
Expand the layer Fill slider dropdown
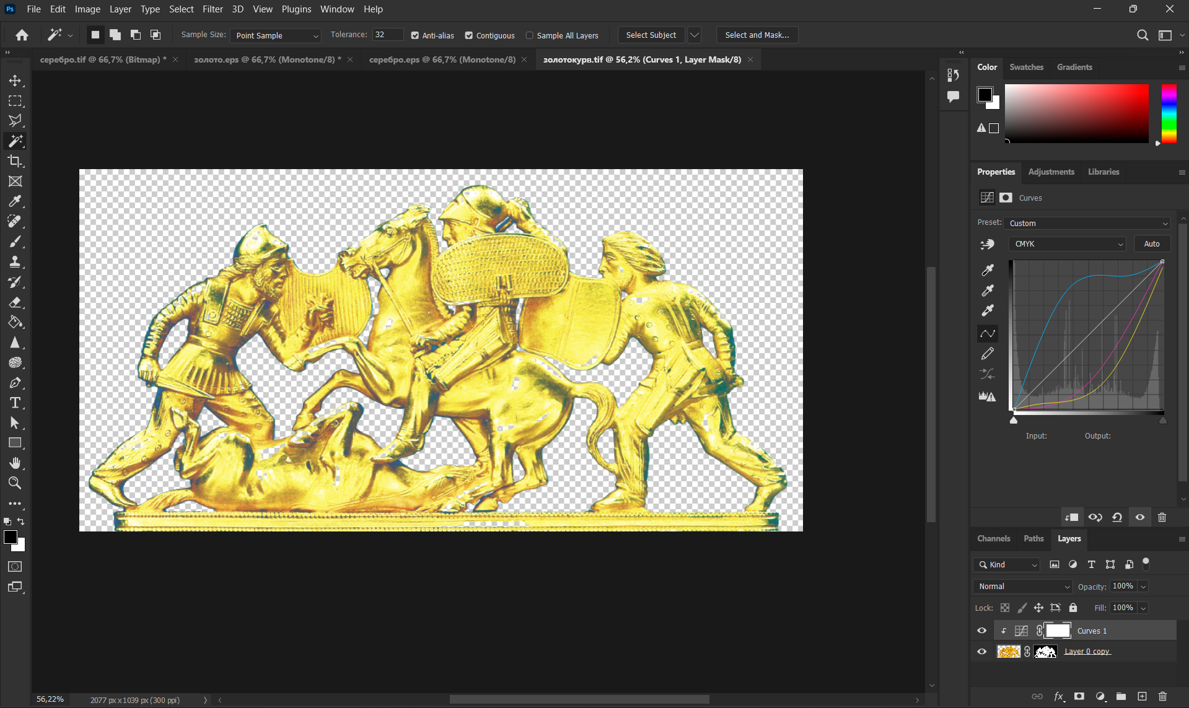[x=1143, y=608]
